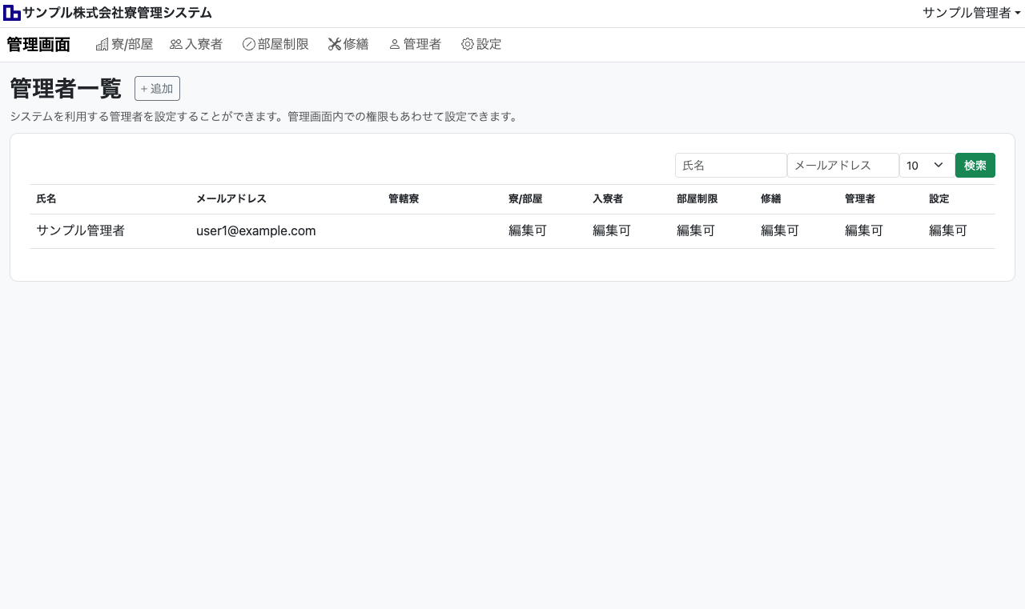Click the company logo icon in header
Viewport: 1025px width, 609px height.
(12, 13)
